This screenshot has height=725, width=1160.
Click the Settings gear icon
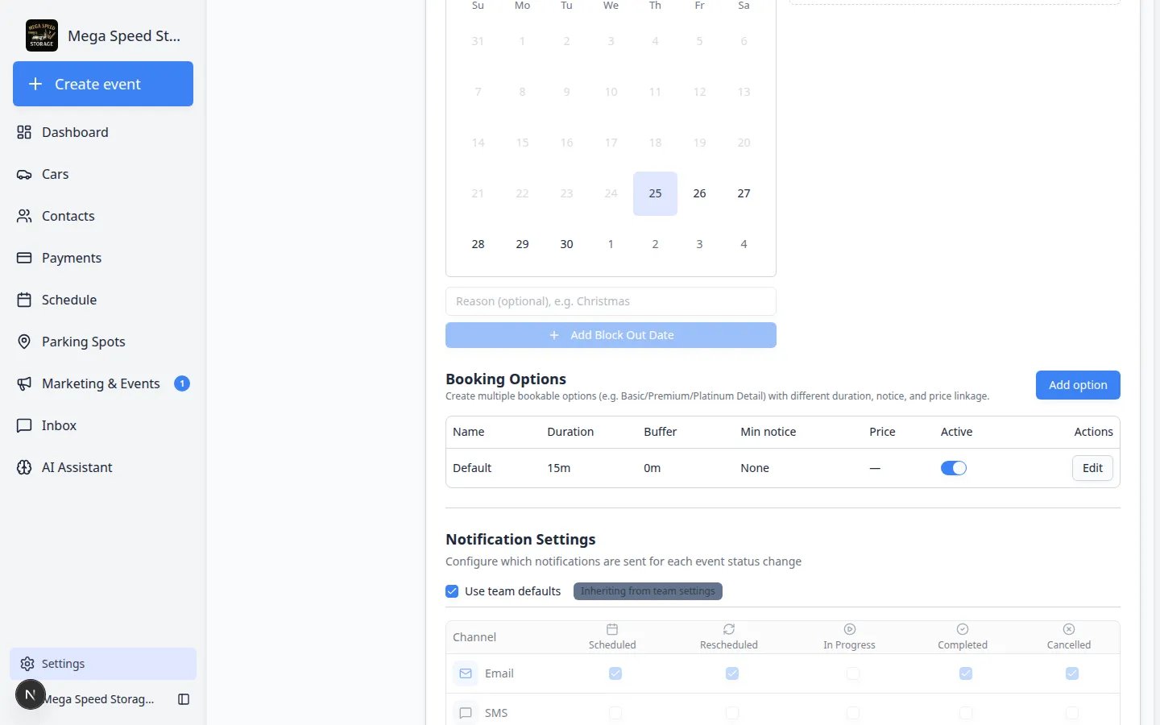pos(27,664)
